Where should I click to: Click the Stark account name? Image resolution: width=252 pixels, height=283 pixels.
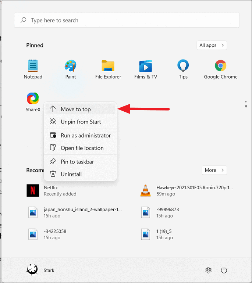(49, 270)
